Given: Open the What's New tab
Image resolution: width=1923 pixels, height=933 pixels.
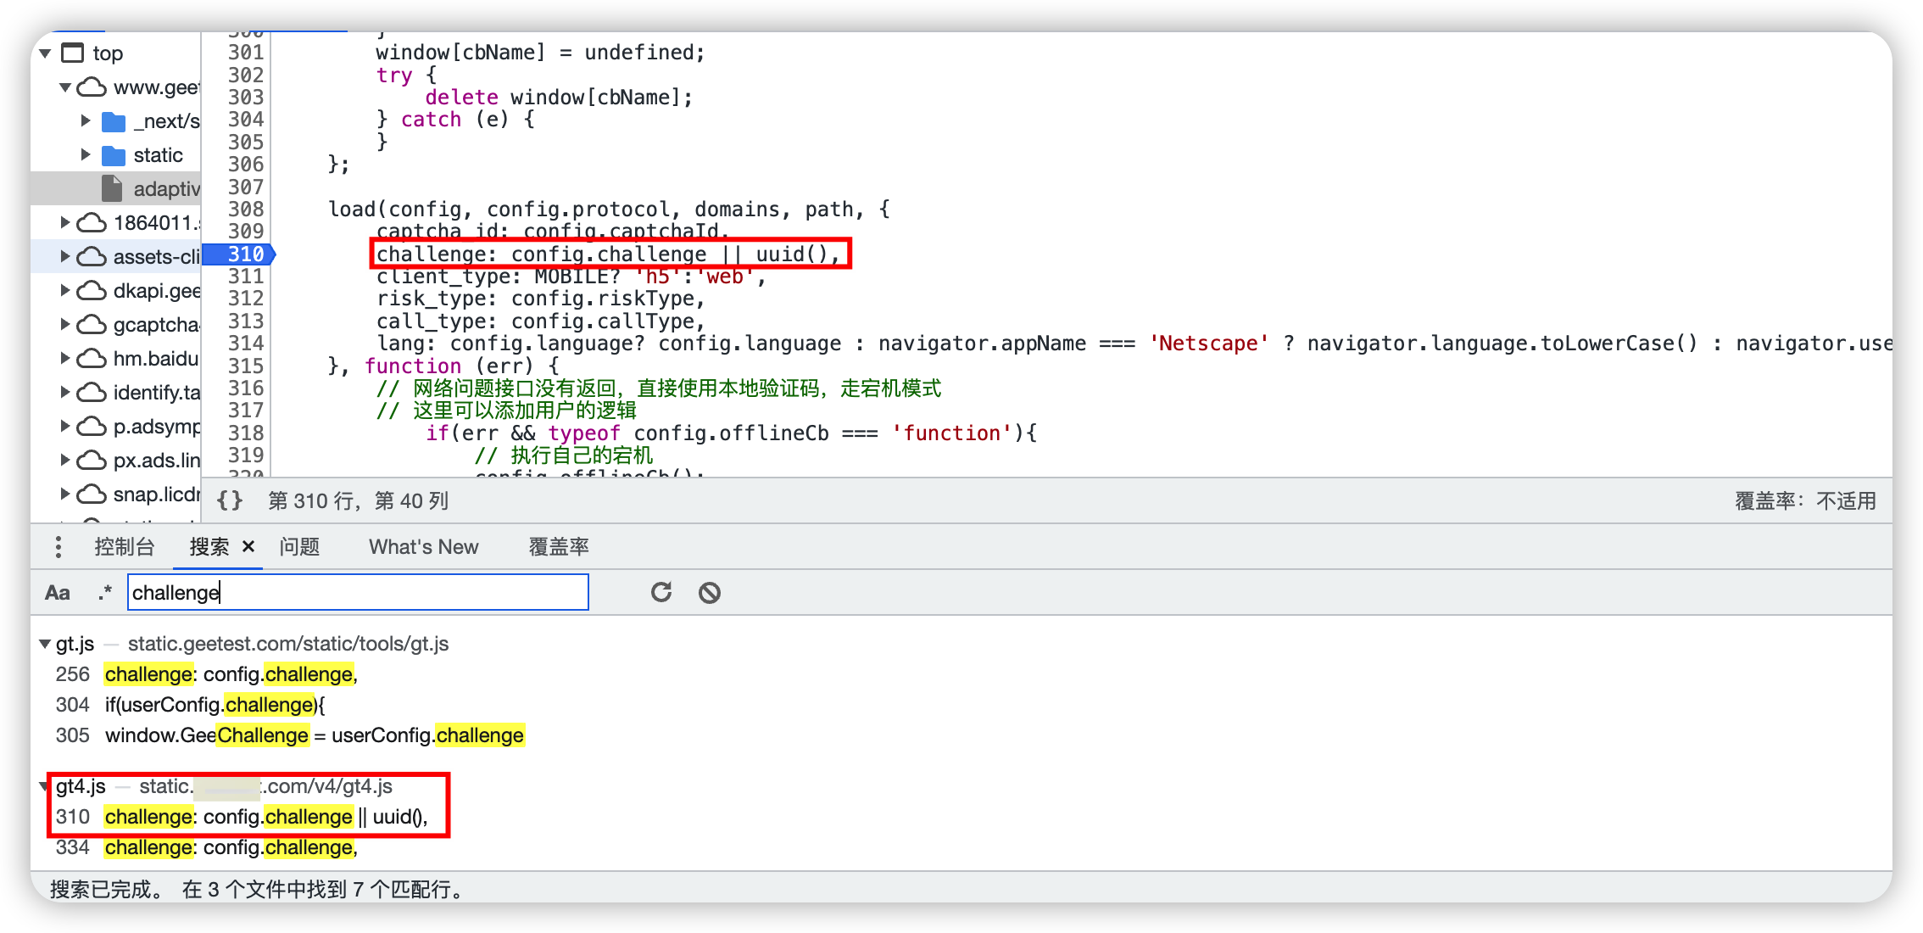Looking at the screenshot, I should click(x=423, y=546).
